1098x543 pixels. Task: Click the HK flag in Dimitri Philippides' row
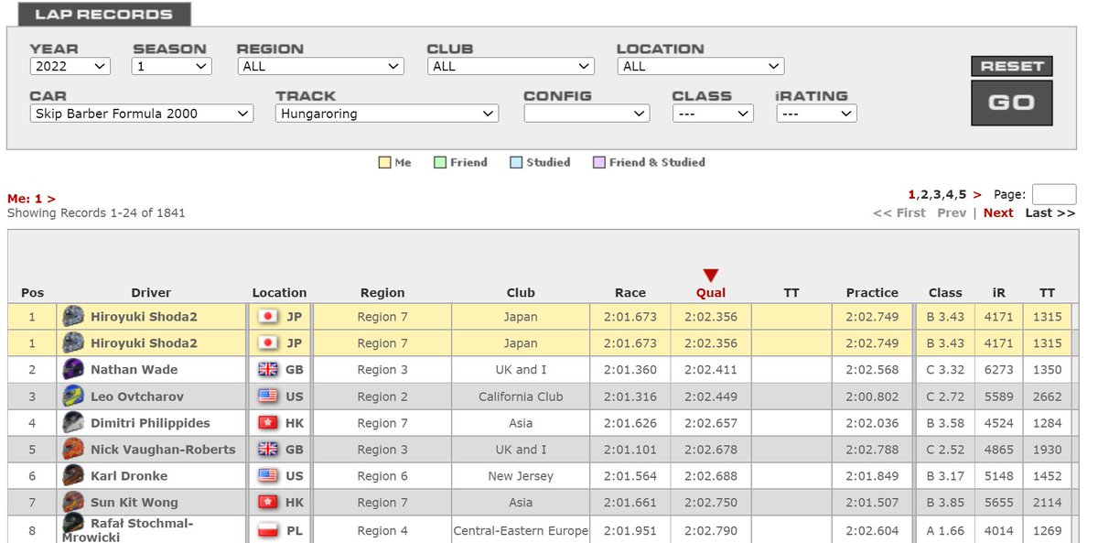(268, 423)
